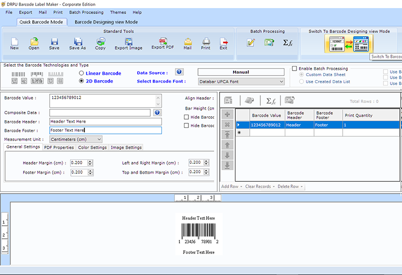Click the delete row X icon

(227, 124)
